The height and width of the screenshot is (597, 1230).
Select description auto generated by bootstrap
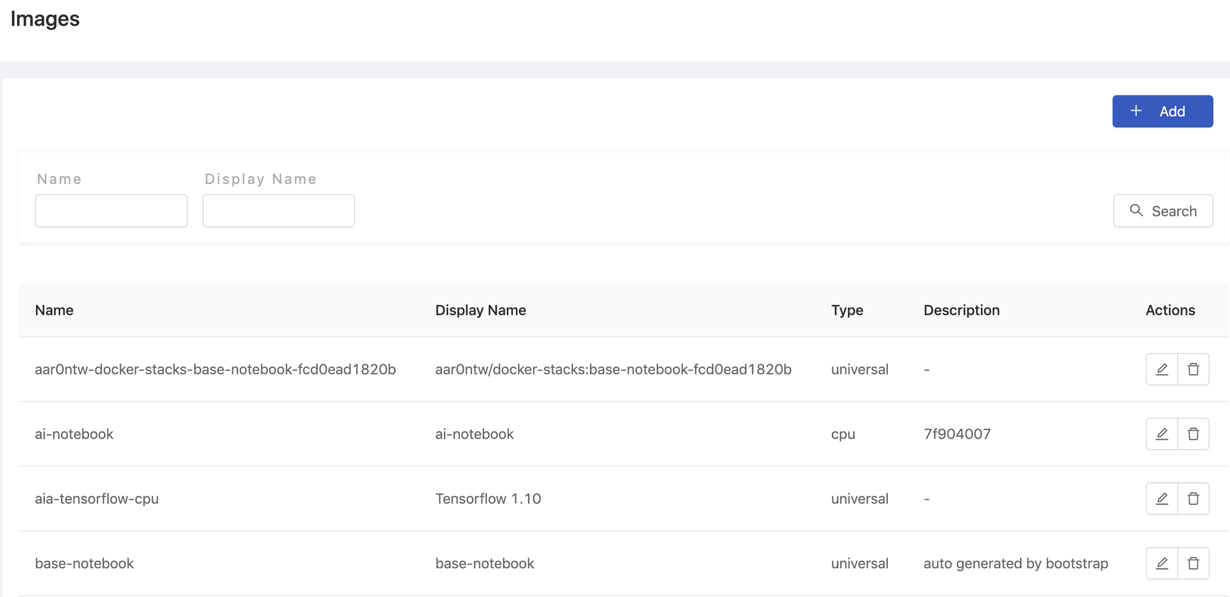(x=1015, y=563)
